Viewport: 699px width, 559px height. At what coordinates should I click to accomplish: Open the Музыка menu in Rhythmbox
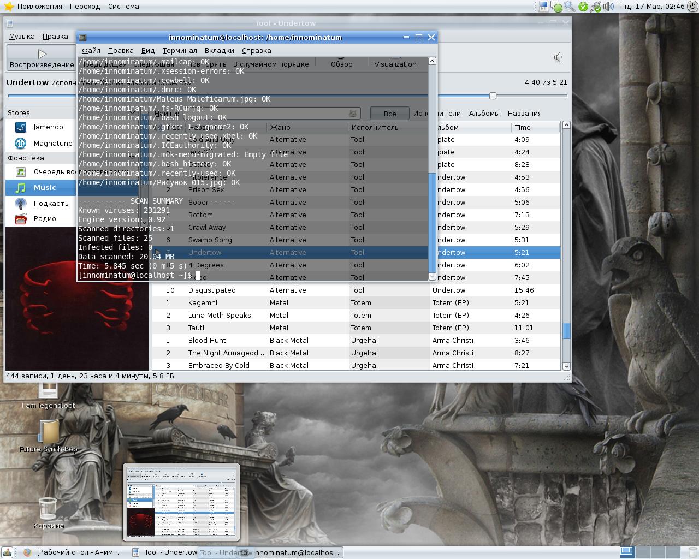[22, 37]
